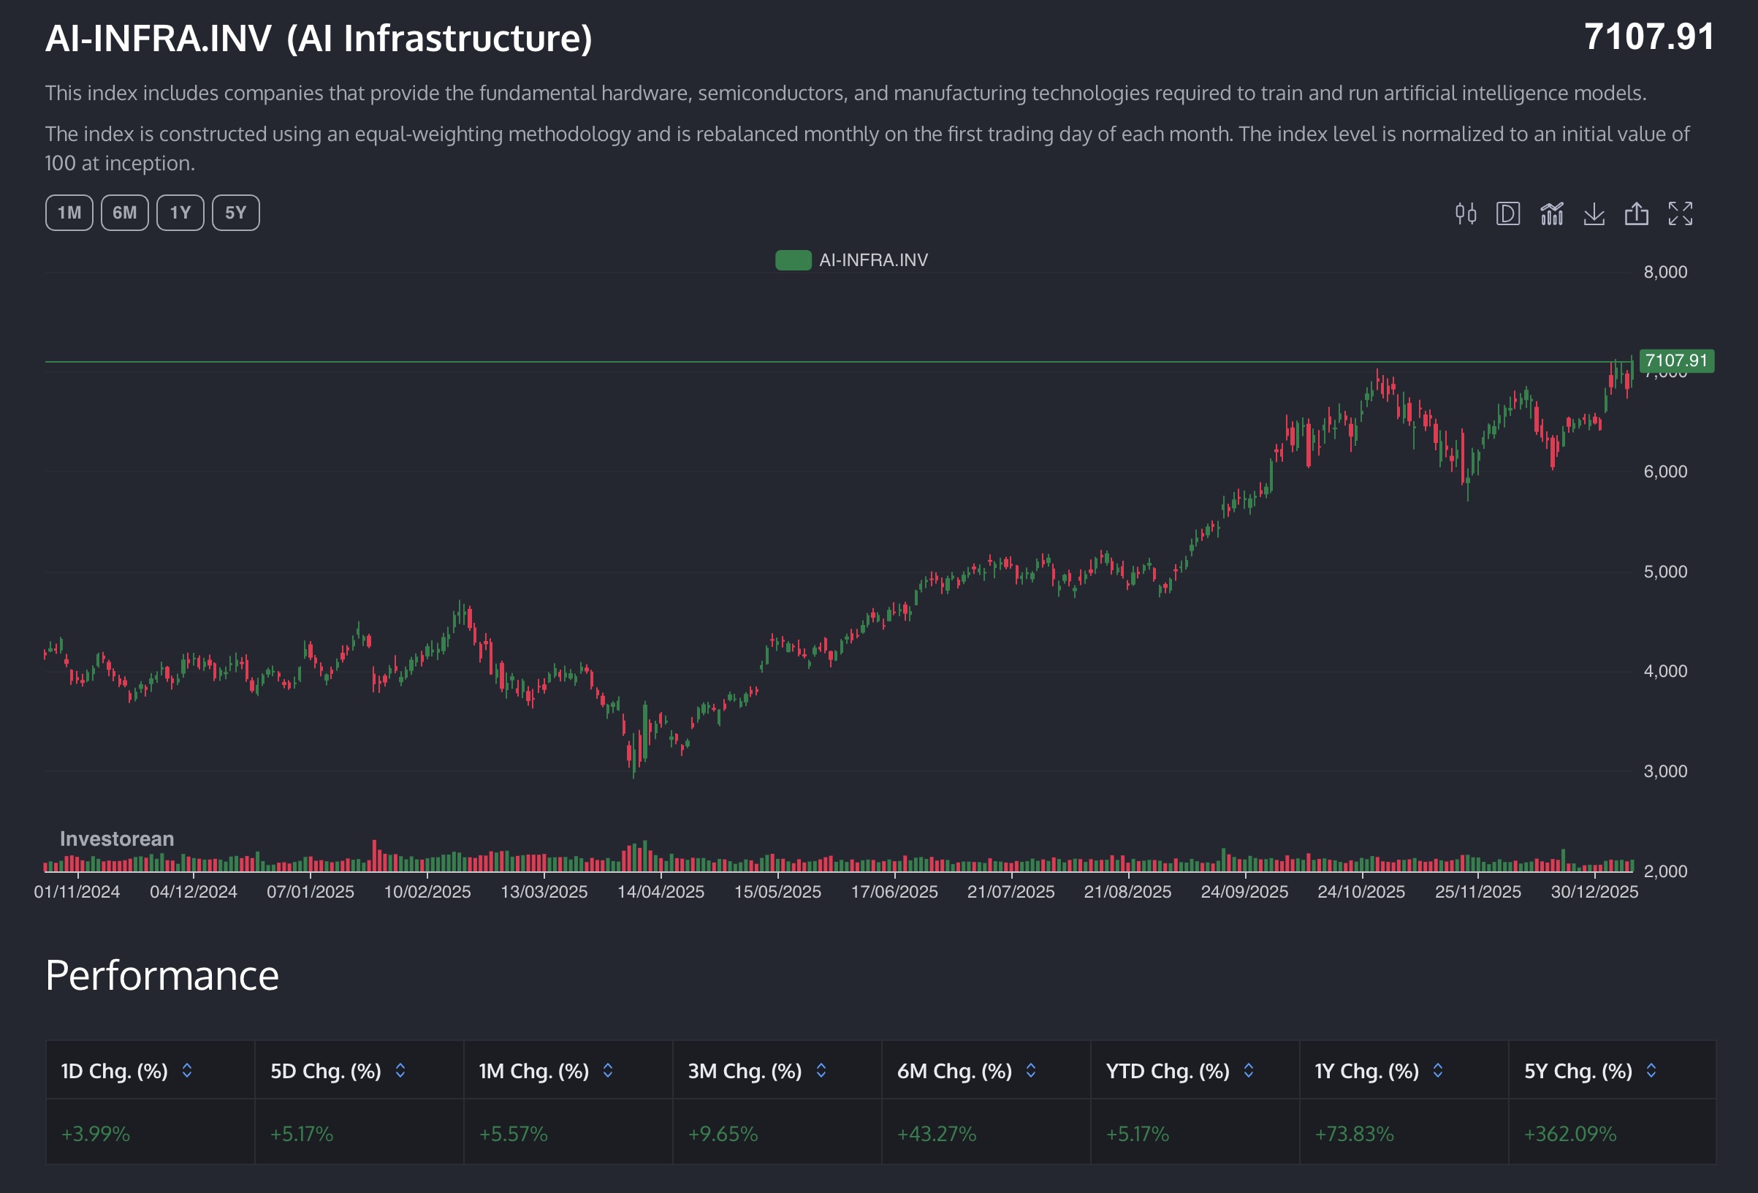Click the sort arrows on 3M Chg column
The image size is (1758, 1193).
tap(821, 1071)
